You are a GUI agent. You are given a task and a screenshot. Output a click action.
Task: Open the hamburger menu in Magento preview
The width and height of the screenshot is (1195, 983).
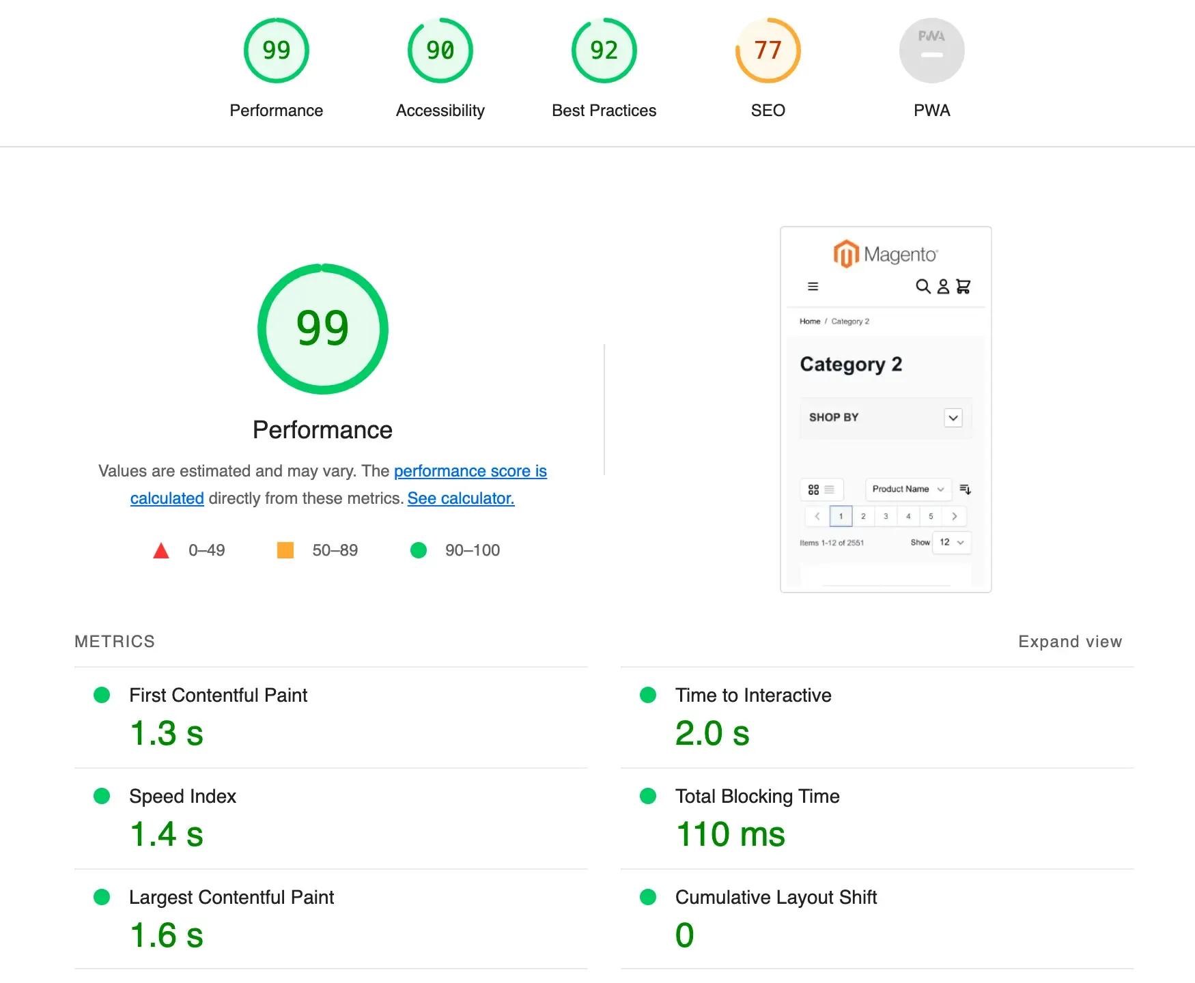tap(813, 287)
